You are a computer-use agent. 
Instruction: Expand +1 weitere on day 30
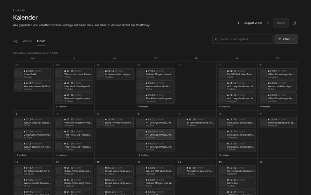point(143,107)
